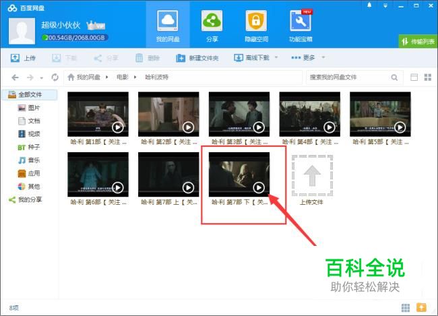438x316 pixels.
Task: Click the VIP crown badge
Action: click(x=96, y=26)
